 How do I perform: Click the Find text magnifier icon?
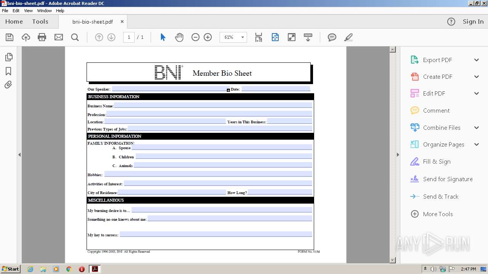pyautogui.click(x=75, y=37)
